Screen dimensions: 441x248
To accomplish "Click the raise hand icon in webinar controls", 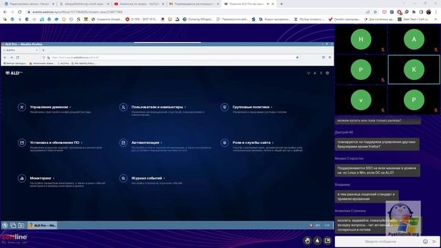I will (x=307, y=240).
